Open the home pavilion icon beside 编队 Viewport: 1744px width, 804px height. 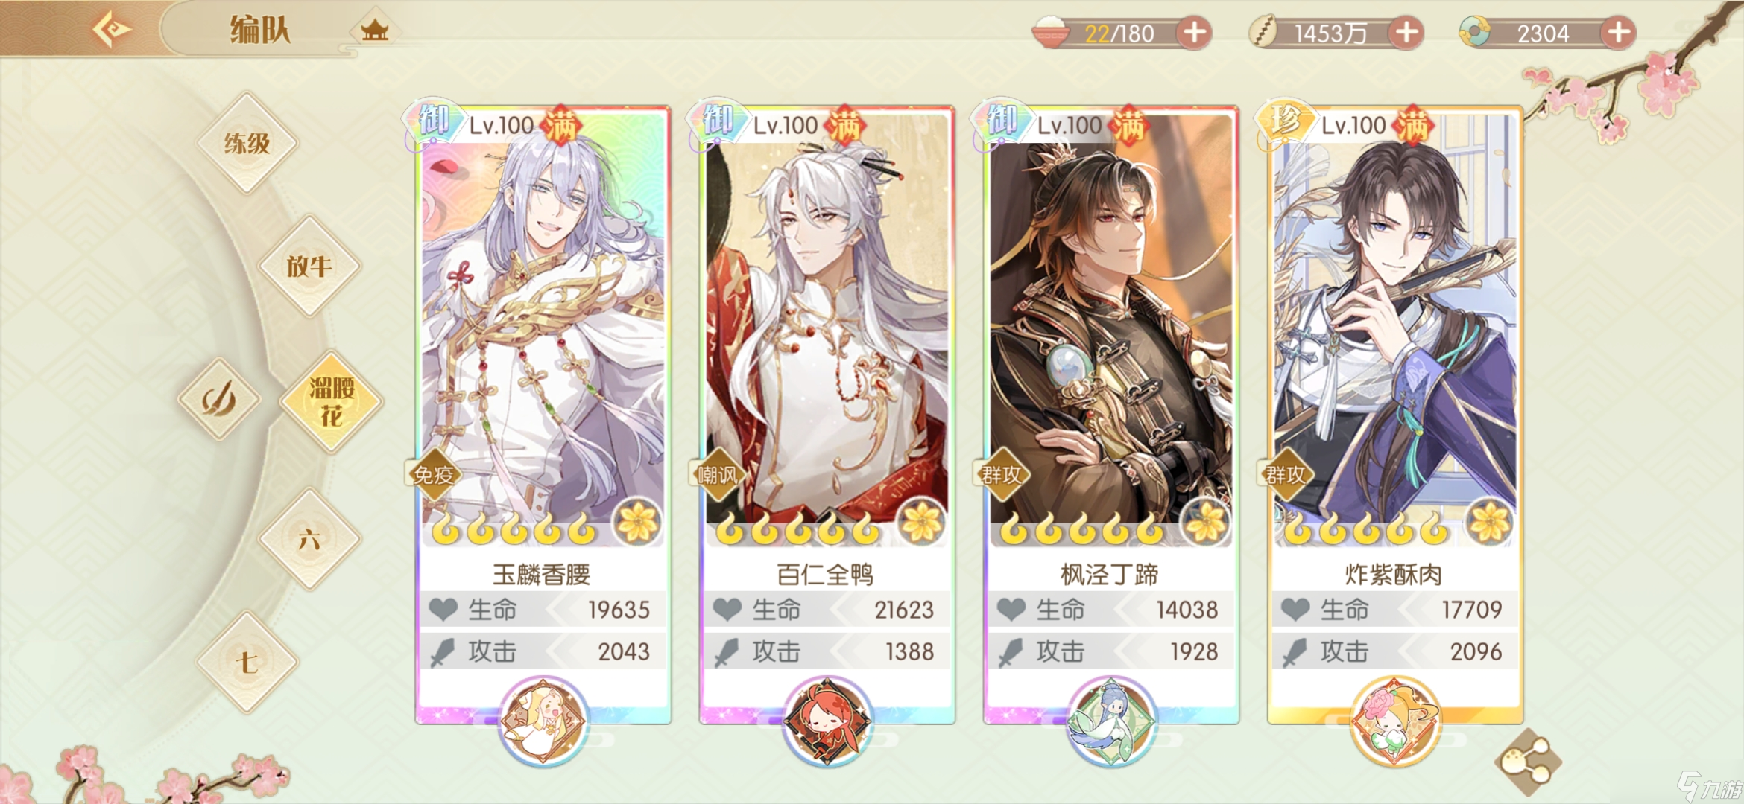tap(374, 31)
